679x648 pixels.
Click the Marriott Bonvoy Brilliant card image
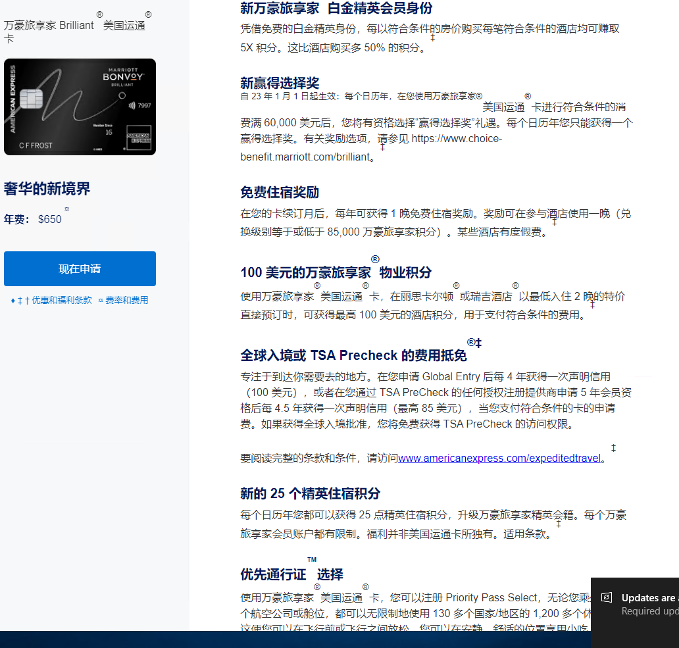[x=80, y=107]
